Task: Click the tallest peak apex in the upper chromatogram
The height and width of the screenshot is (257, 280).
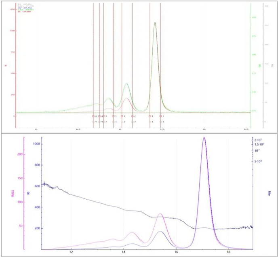Action: click(155, 23)
